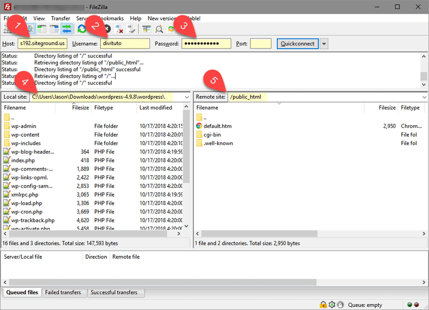Click the local file list vertical scrollbar

coord(186,146)
